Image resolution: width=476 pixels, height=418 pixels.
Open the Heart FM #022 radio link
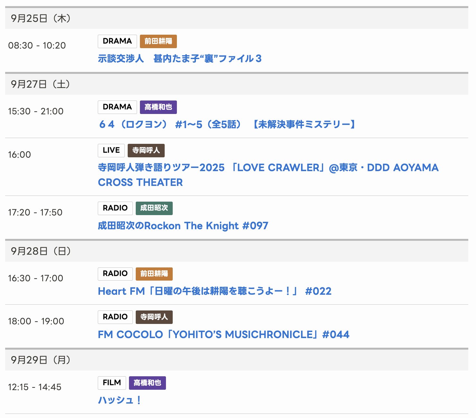(215, 291)
